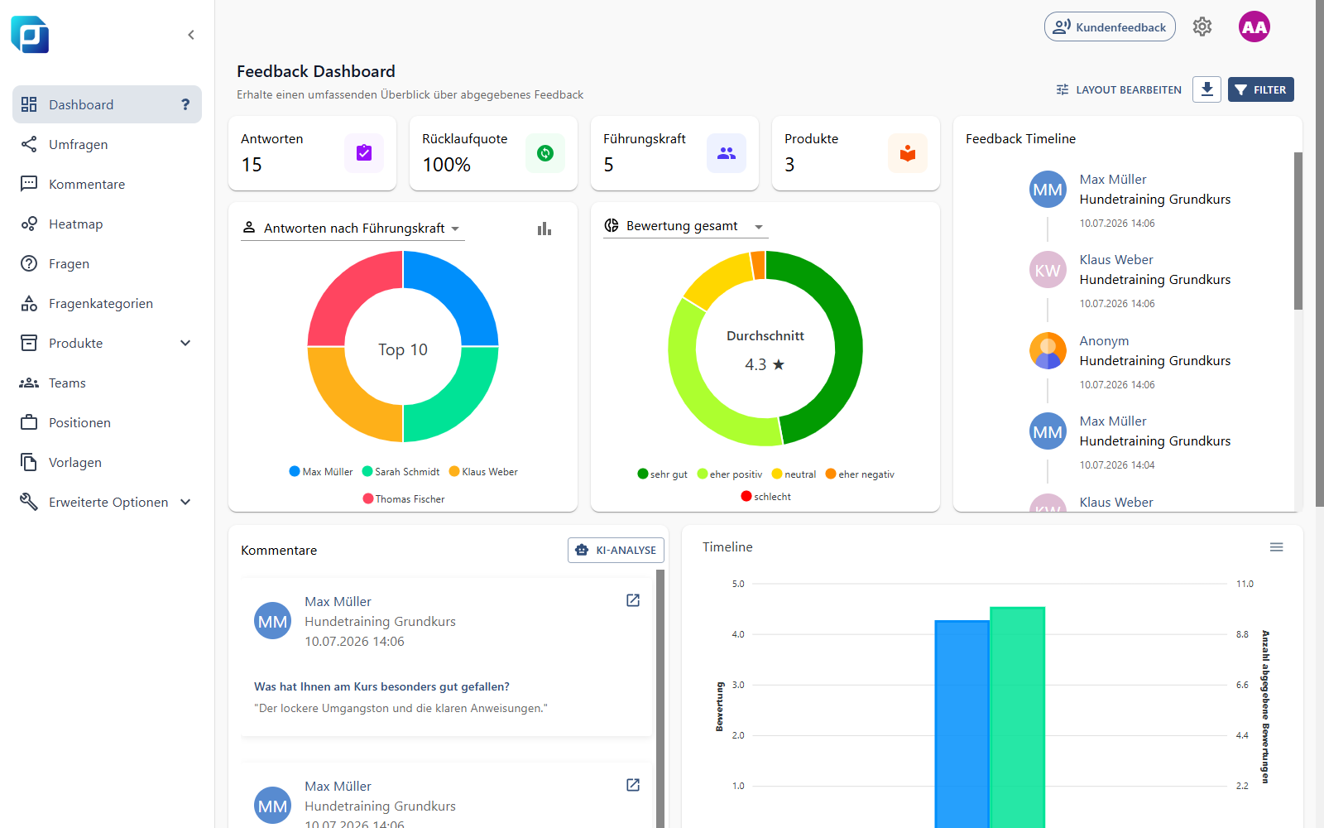This screenshot has height=828, width=1324.
Task: Collapse the sidebar with the chevron arrow
Action: point(191,35)
